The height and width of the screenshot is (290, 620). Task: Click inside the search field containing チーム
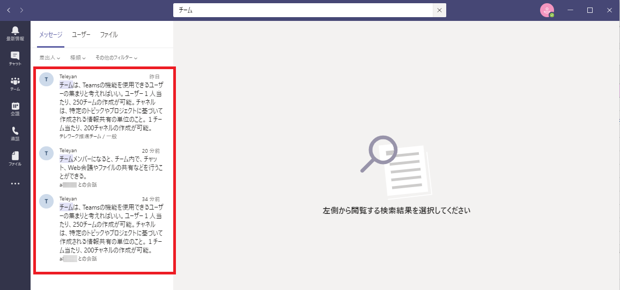coord(303,10)
